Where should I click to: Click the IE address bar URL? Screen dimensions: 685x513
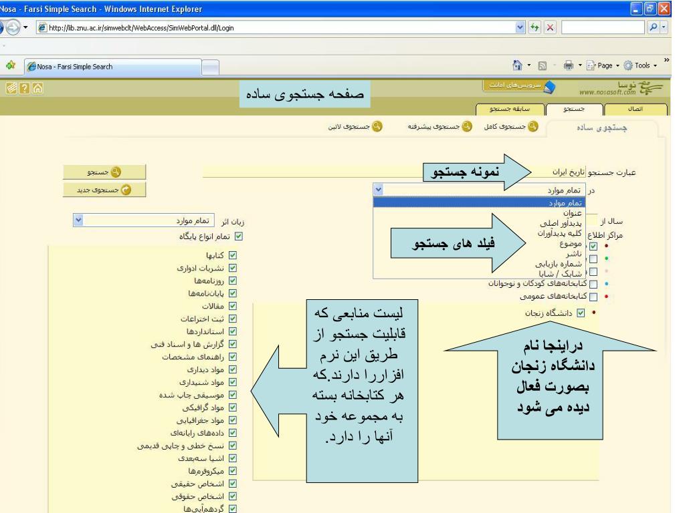[x=142, y=28]
